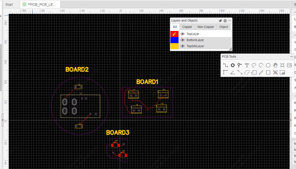Open the Start tab
The height and width of the screenshot is (169, 296).
9,5
